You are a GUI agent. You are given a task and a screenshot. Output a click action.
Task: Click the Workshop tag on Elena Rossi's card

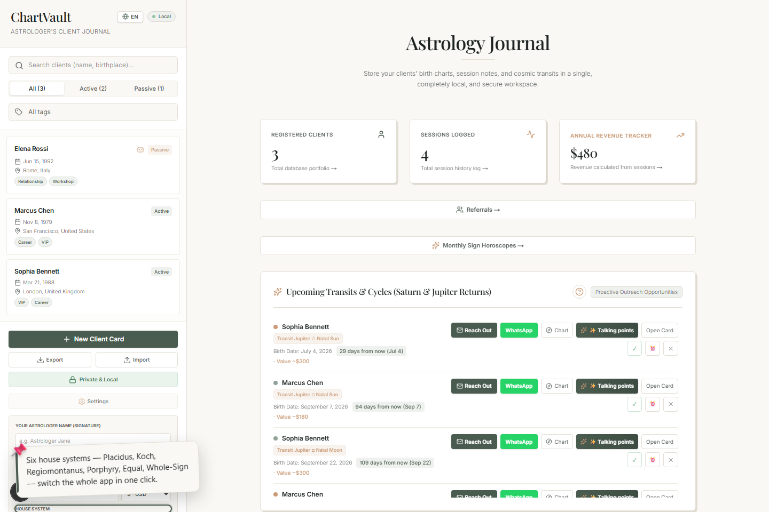click(x=63, y=181)
